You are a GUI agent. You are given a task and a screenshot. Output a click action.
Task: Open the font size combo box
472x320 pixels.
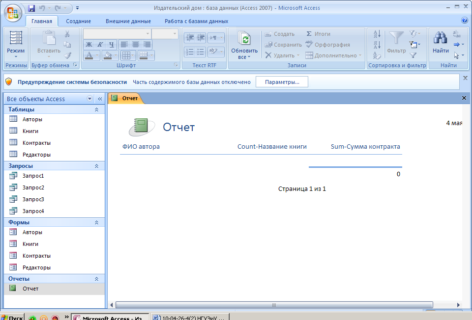click(165, 34)
